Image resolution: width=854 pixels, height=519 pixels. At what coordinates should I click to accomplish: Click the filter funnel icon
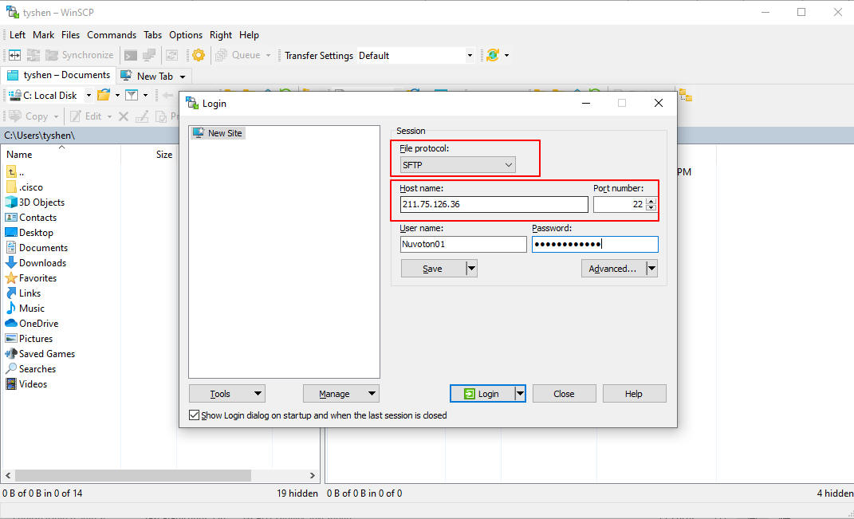click(x=132, y=95)
